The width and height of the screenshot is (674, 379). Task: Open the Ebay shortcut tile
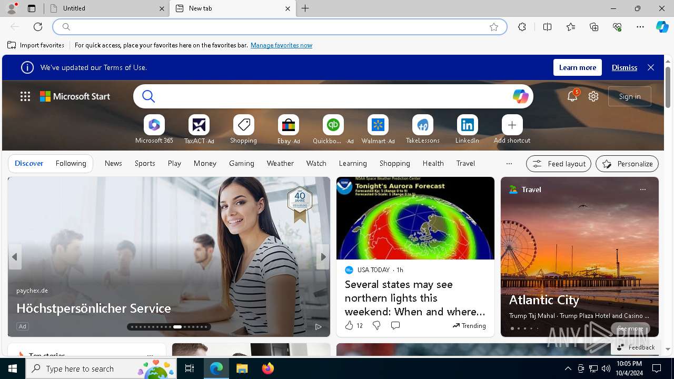pyautogui.click(x=289, y=125)
